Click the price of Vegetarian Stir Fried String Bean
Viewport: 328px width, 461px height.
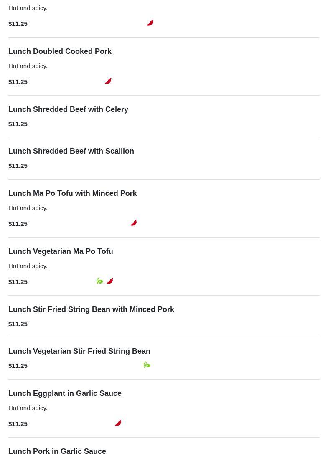point(18,366)
